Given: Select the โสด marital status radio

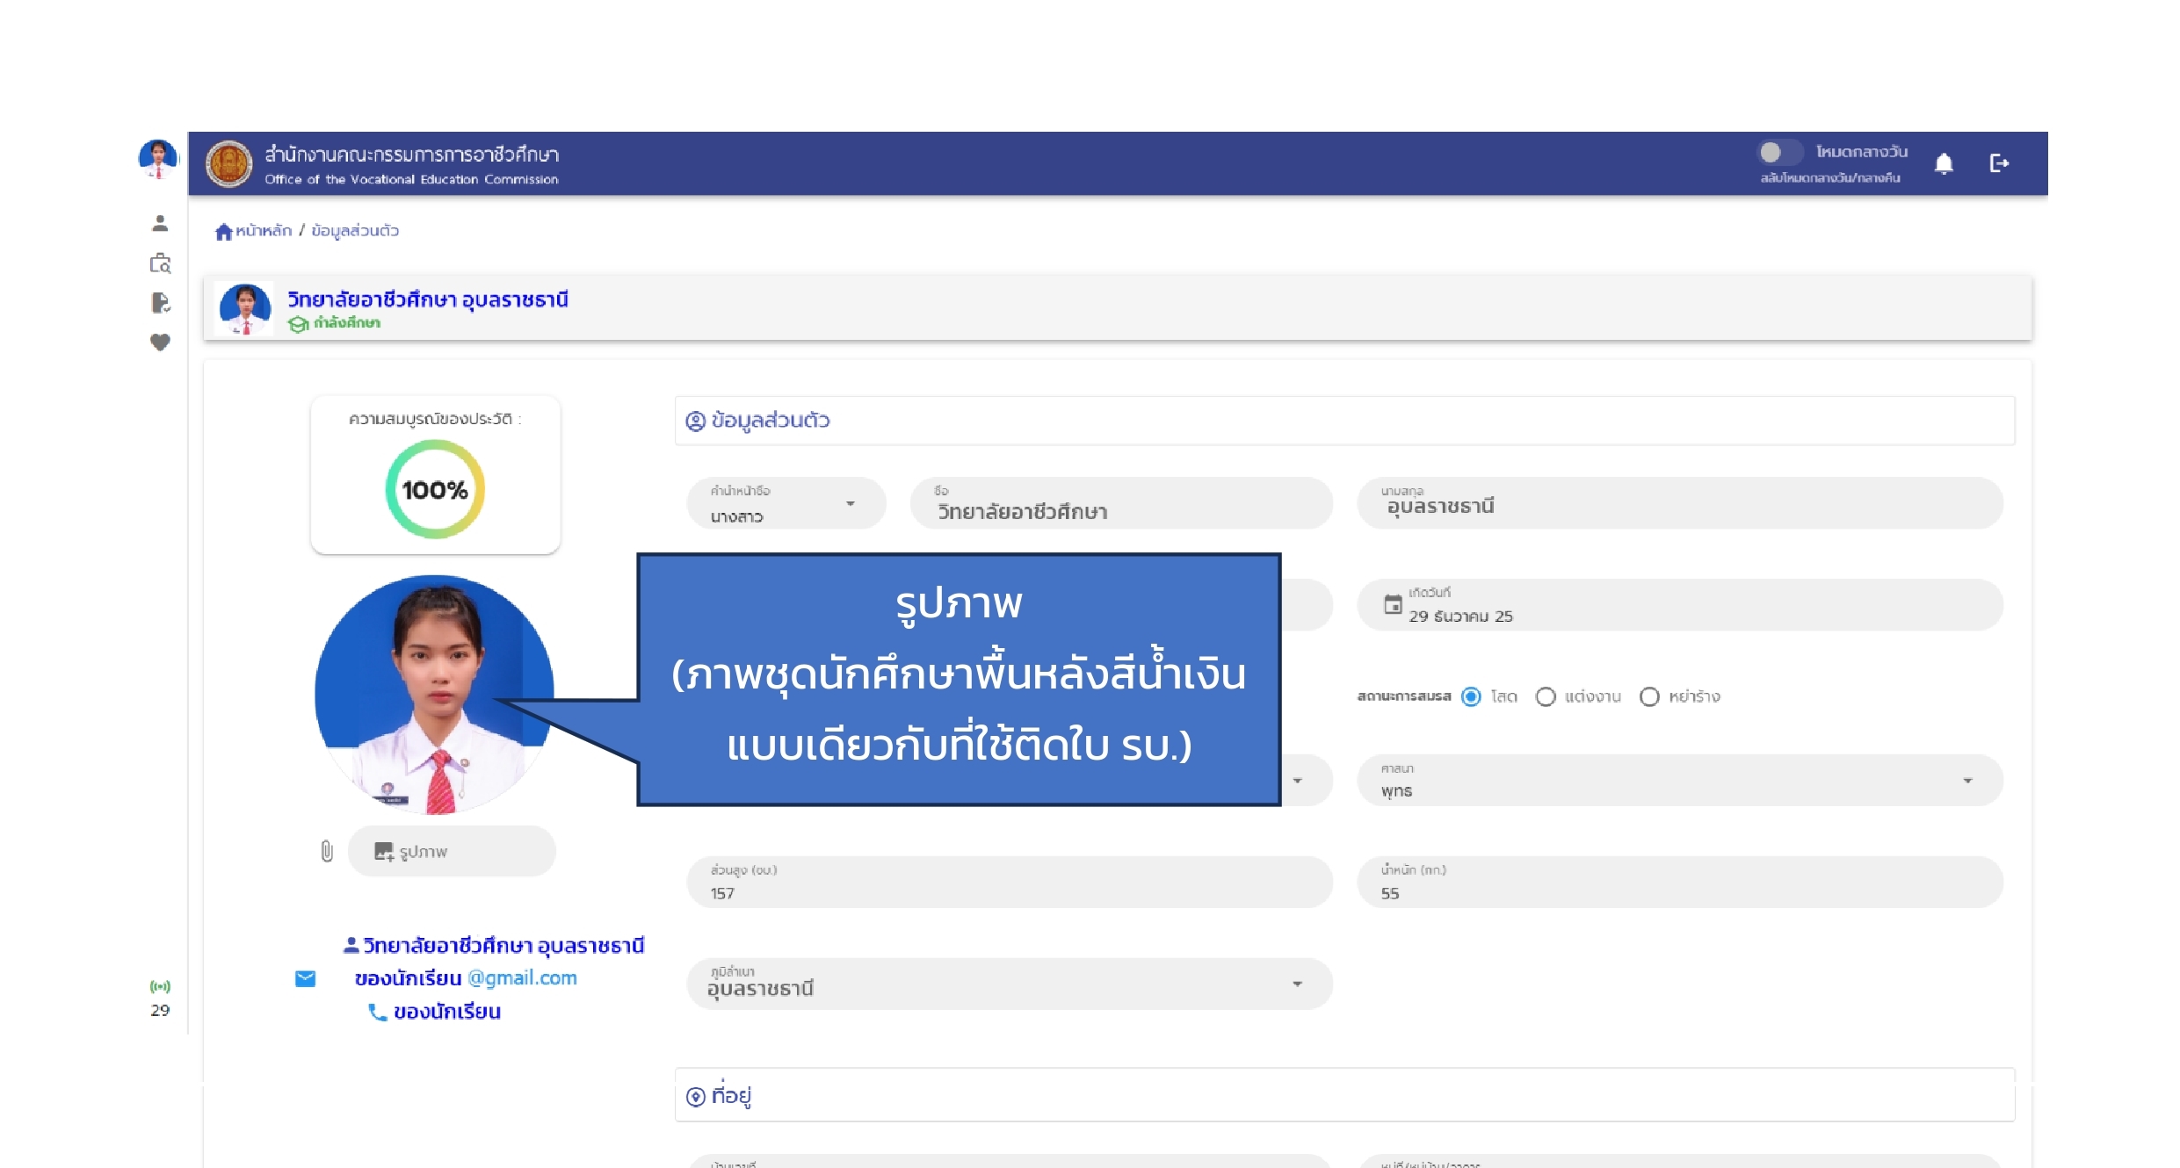Looking at the screenshot, I should [x=1471, y=696].
